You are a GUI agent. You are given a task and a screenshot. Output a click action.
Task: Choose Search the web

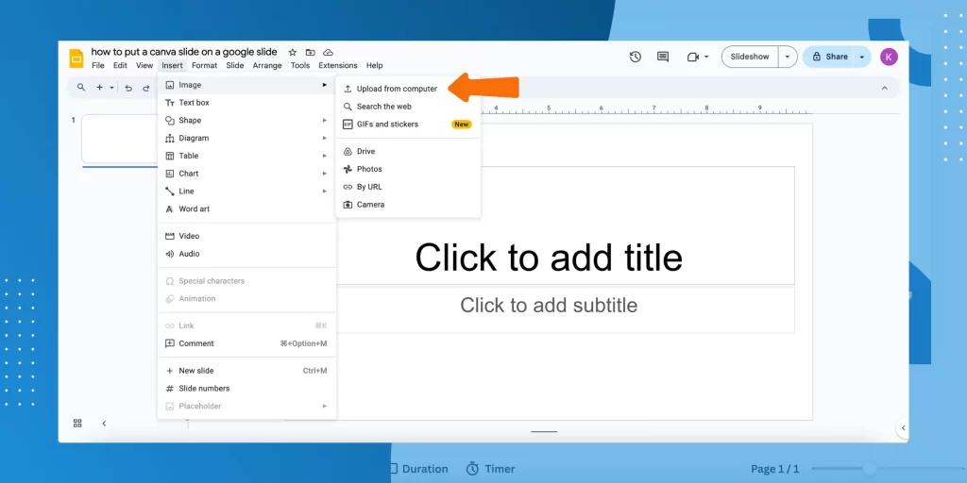pyautogui.click(x=408, y=107)
